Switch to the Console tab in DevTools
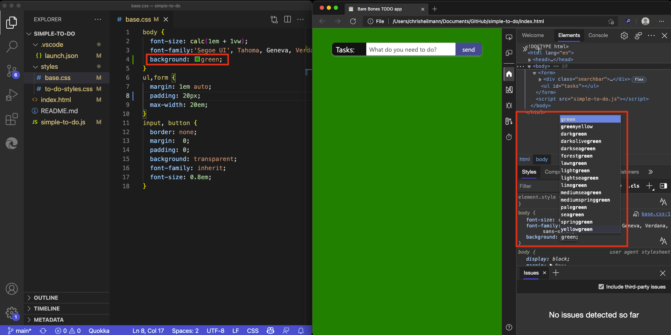 click(598, 35)
